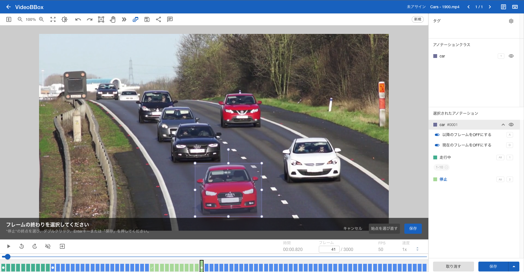Go to the previous file

(469, 7)
